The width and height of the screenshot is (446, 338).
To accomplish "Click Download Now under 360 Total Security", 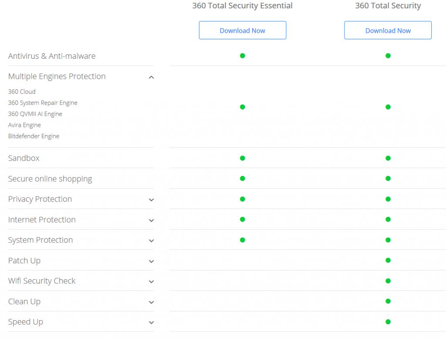I will click(x=388, y=30).
